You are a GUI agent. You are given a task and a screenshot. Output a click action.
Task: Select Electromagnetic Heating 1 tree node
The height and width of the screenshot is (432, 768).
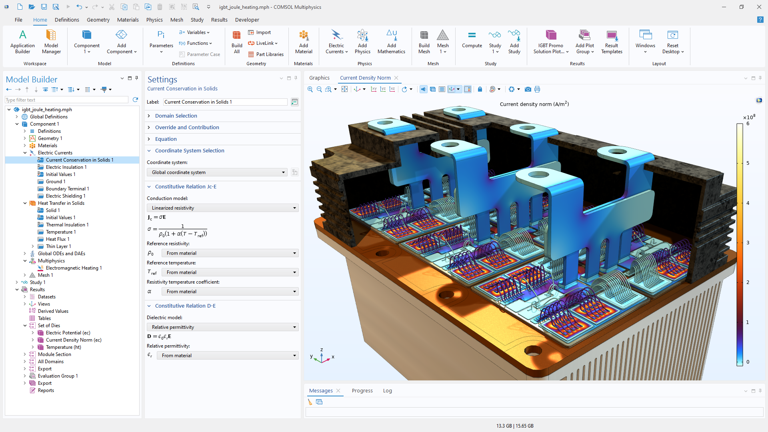74,268
